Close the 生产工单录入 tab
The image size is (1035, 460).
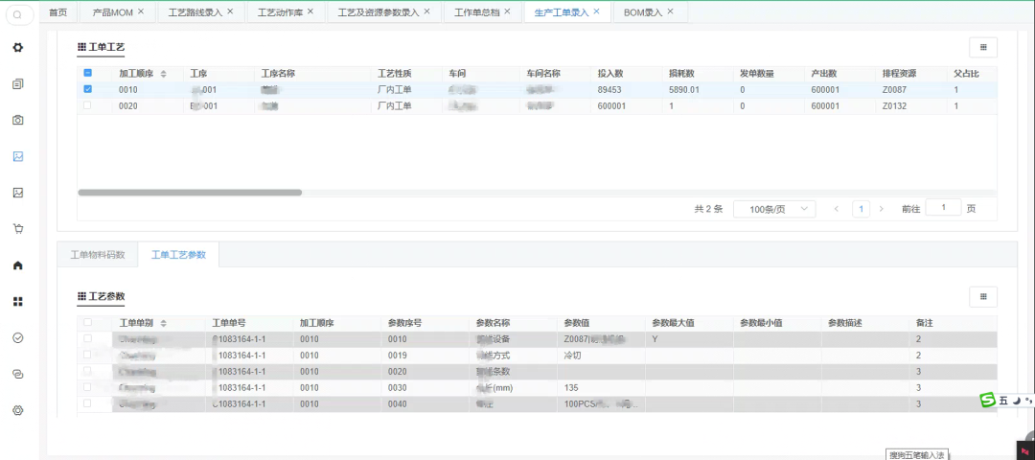point(596,11)
